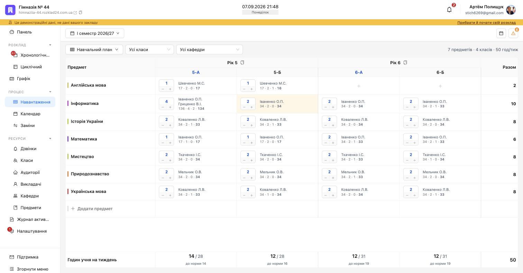The height and width of the screenshot is (273, 523).
Task: Edit Природознавство hours value for 6-Б
Action: [411, 172]
